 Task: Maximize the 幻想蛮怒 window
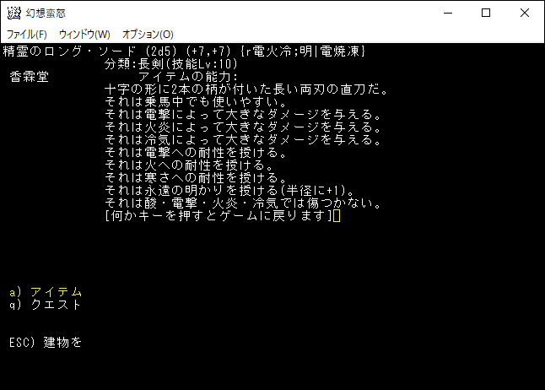pos(486,14)
